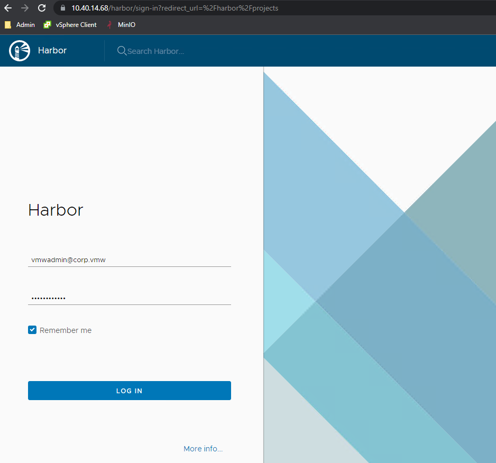
Task: Click the padlock site security icon
Action: point(62,8)
